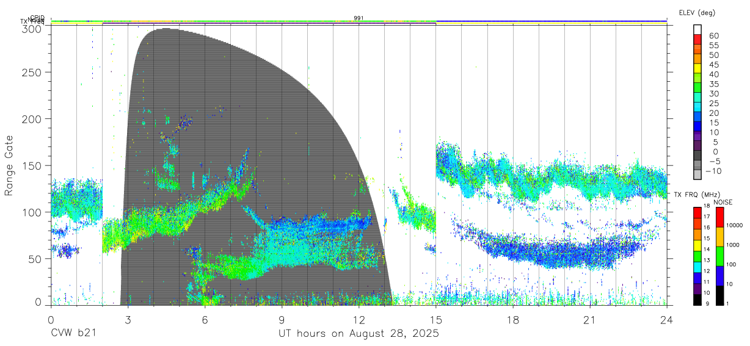Click the "15" UT hour axis tick label
The width and height of the screenshot is (750, 346).
tap(436, 320)
